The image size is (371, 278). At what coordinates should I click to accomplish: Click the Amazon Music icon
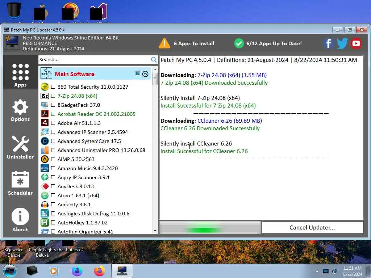(45, 168)
